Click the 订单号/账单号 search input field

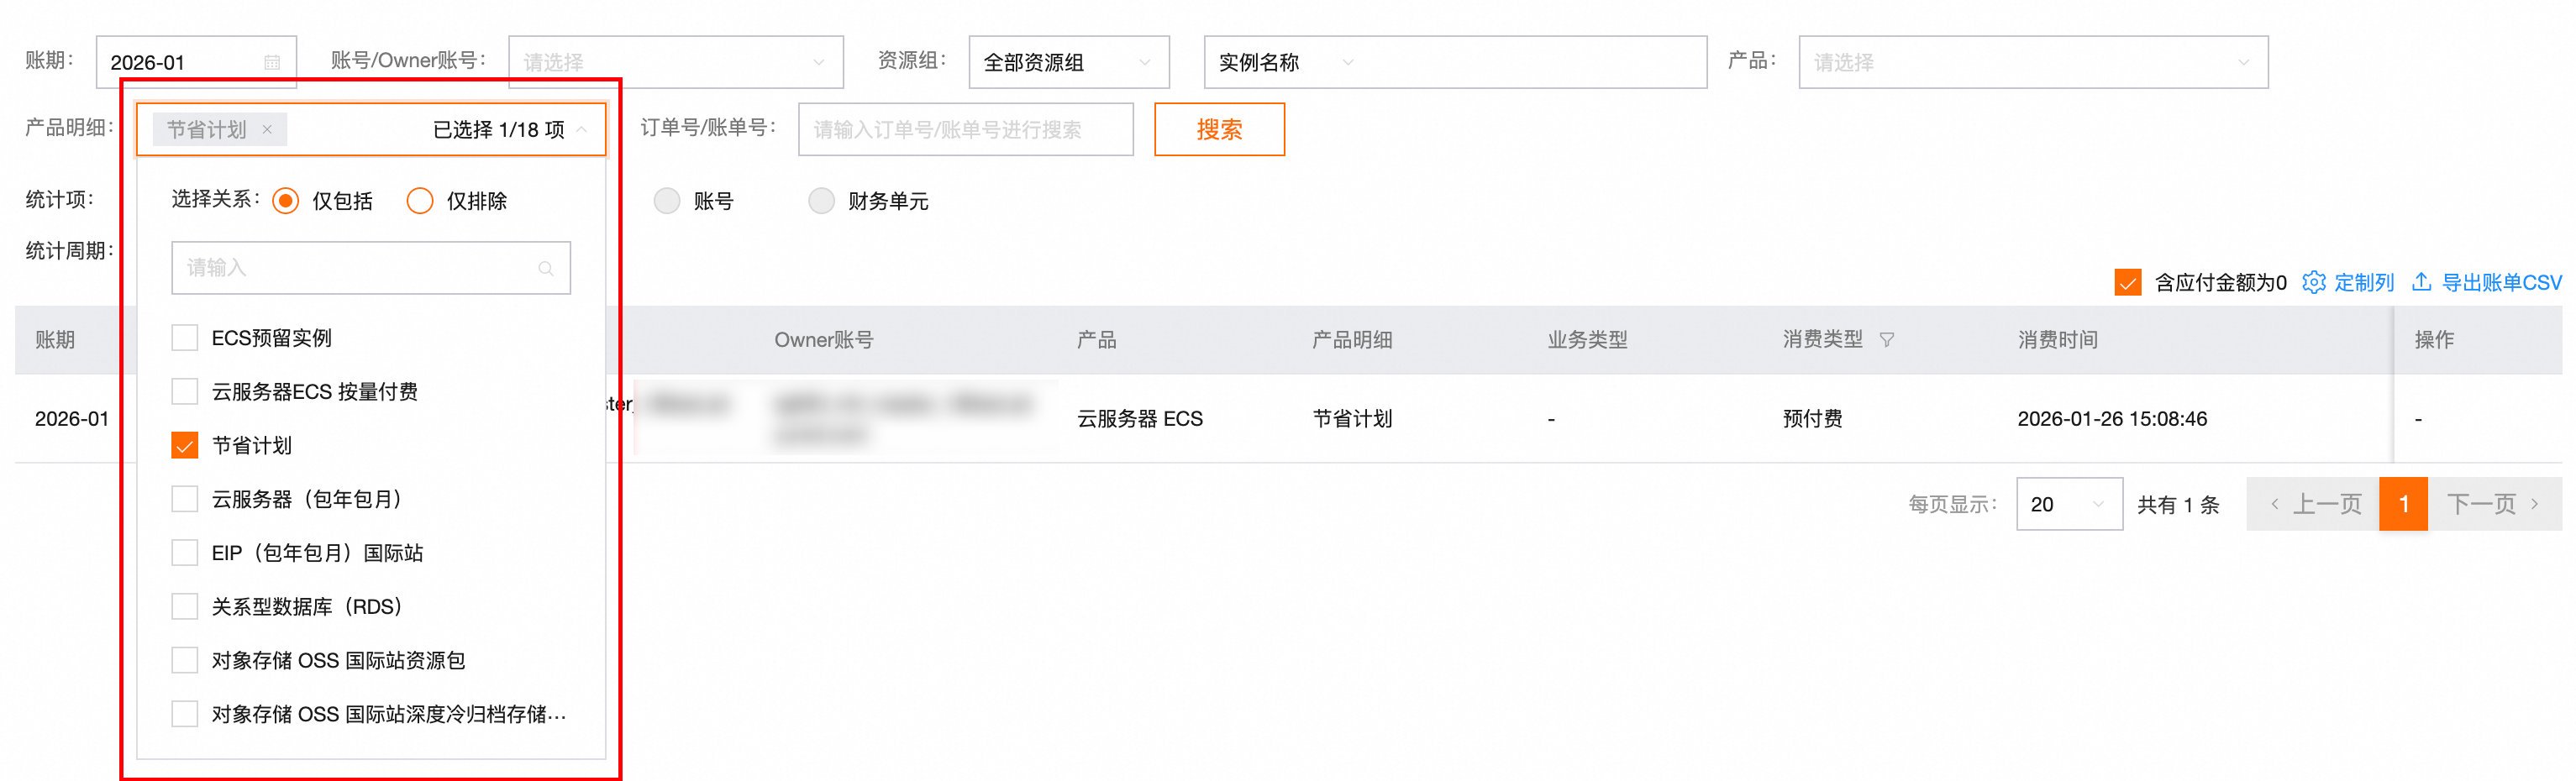point(965,129)
